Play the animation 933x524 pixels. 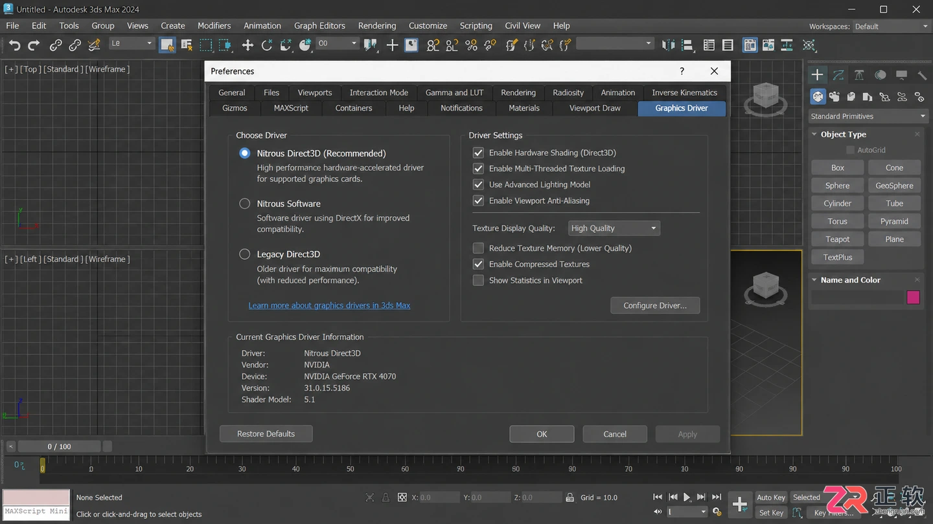687,497
